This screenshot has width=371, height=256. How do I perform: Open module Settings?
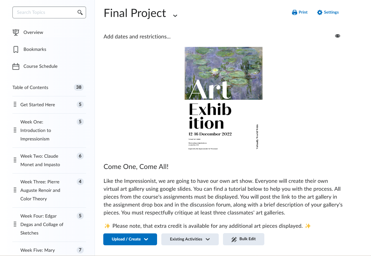tap(328, 12)
